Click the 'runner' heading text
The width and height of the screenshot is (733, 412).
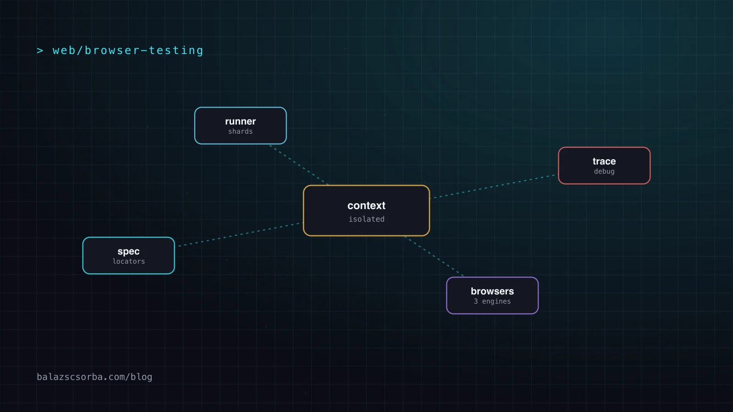point(241,121)
